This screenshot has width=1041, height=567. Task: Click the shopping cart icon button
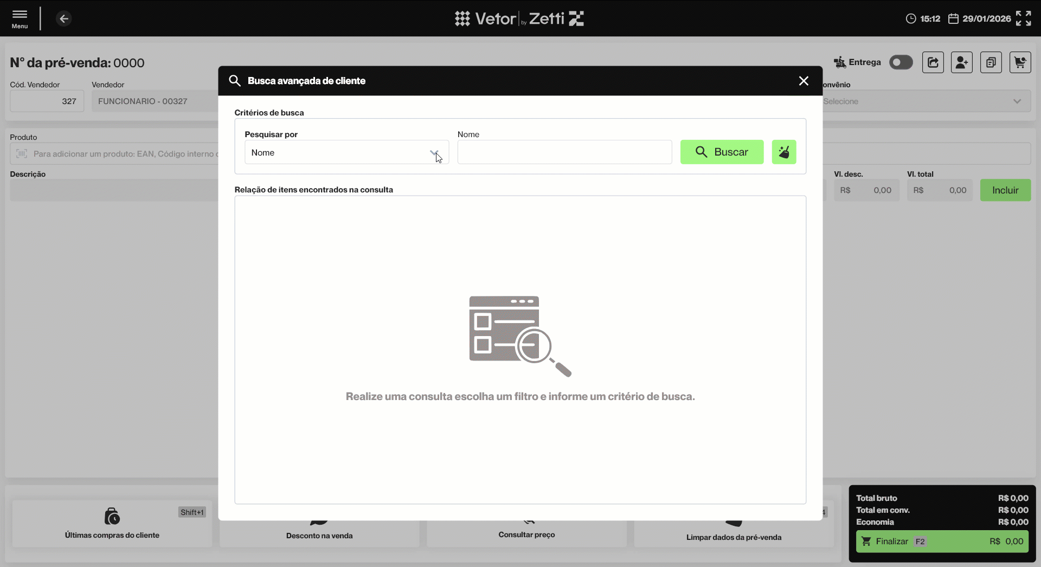1020,62
